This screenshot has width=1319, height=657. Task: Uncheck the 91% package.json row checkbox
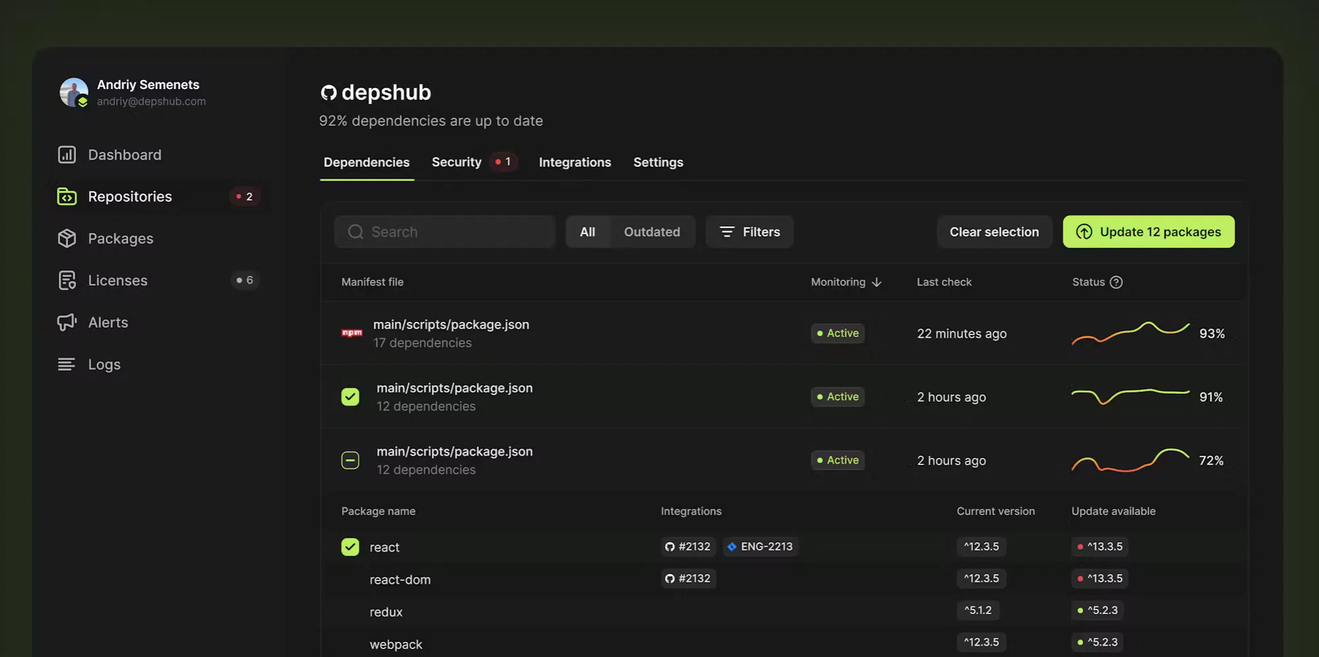pos(351,396)
